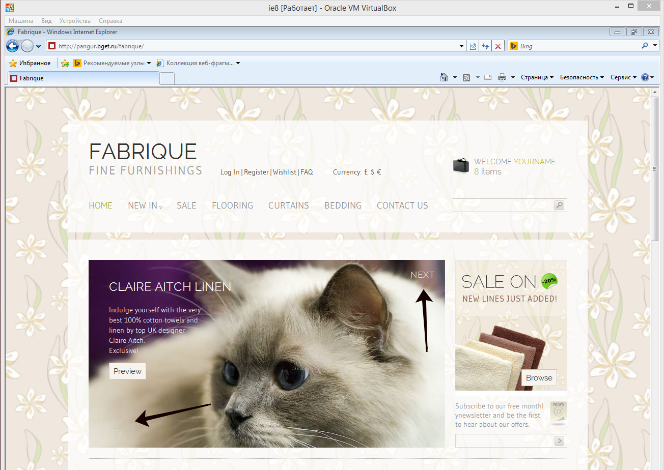Open the Сервис dropdown menu
This screenshot has width=664, height=470.
(x=623, y=77)
